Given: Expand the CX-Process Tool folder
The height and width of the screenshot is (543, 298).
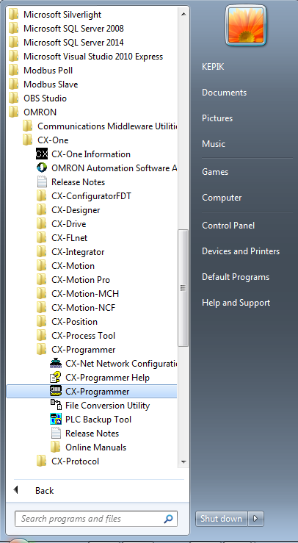Looking at the screenshot, I should [76, 336].
